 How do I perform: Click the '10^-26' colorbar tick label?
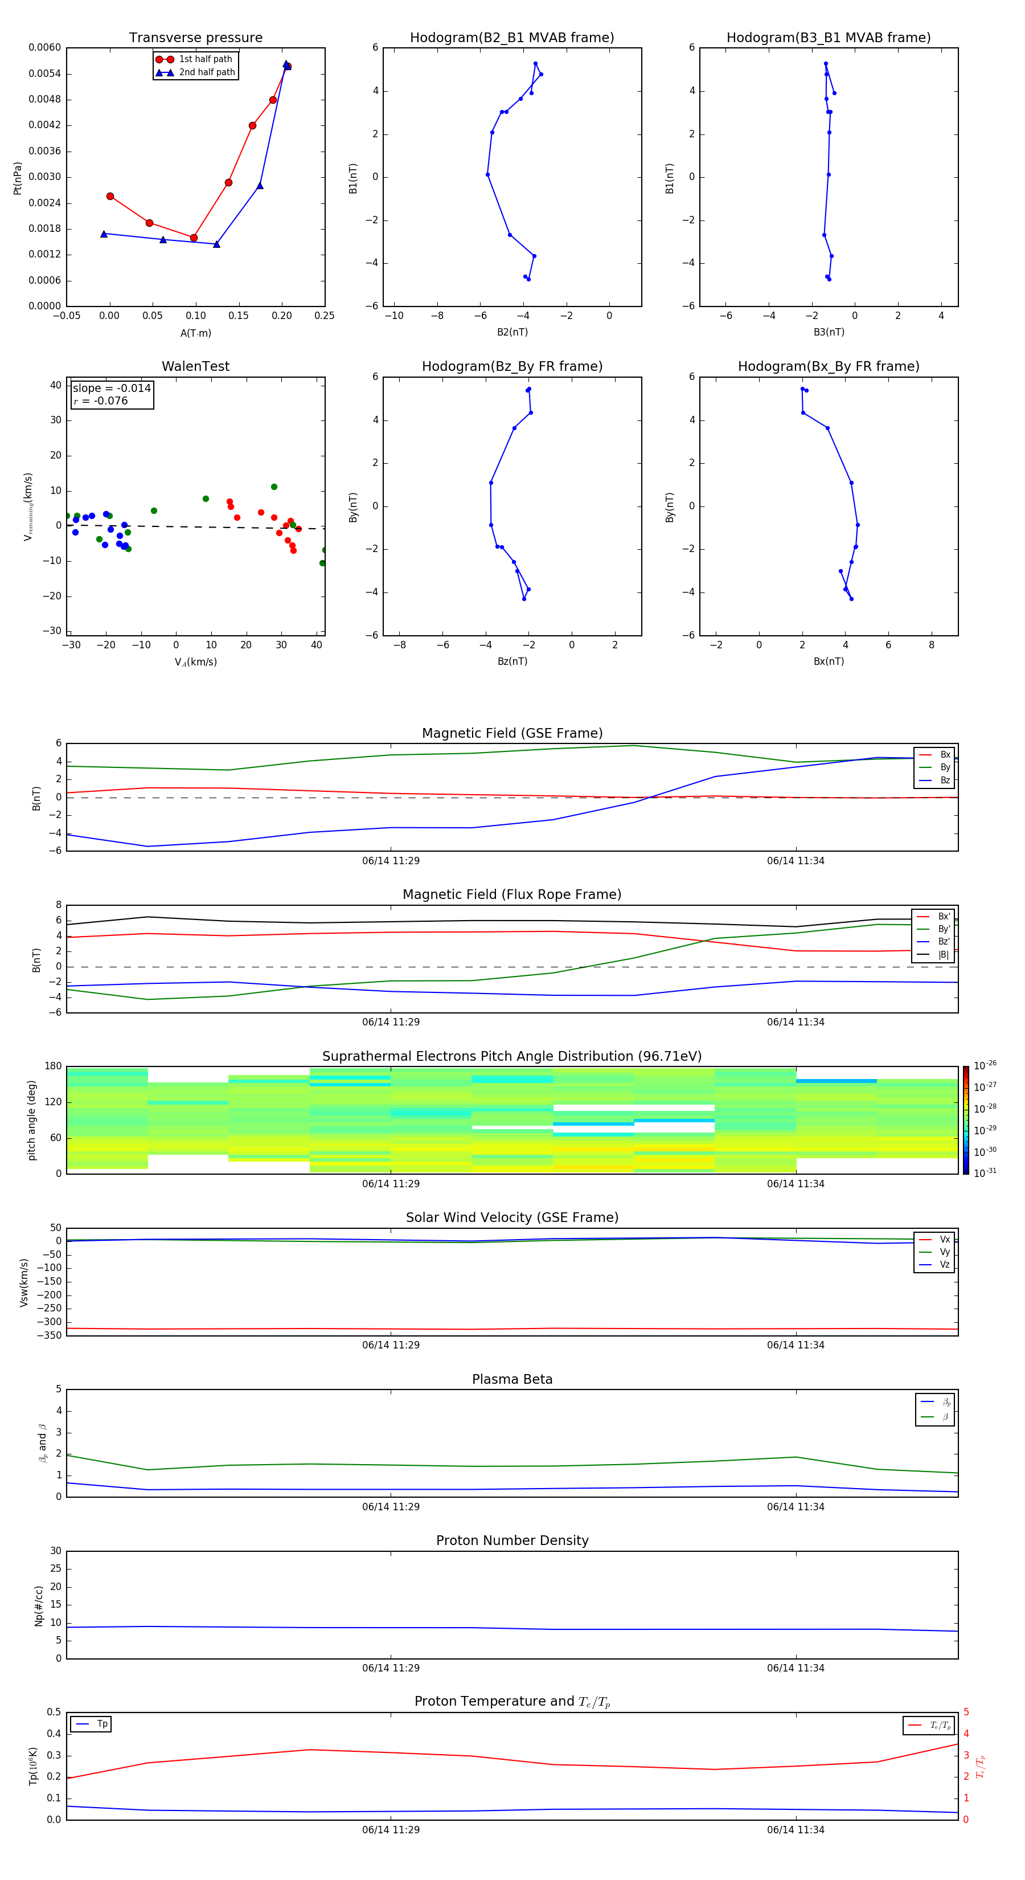pos(985,1065)
